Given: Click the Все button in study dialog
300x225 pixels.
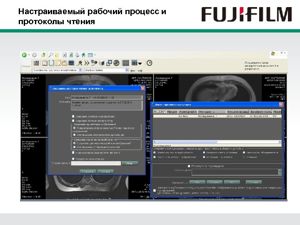Looking at the screenshot, I should click(x=197, y=182).
